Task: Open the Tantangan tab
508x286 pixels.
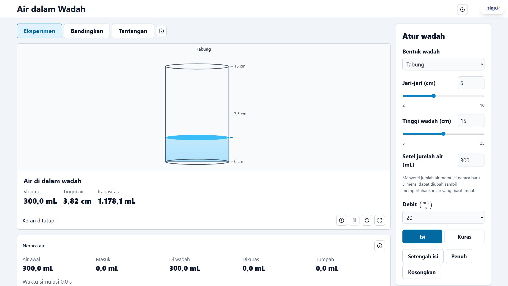Action: click(x=133, y=31)
